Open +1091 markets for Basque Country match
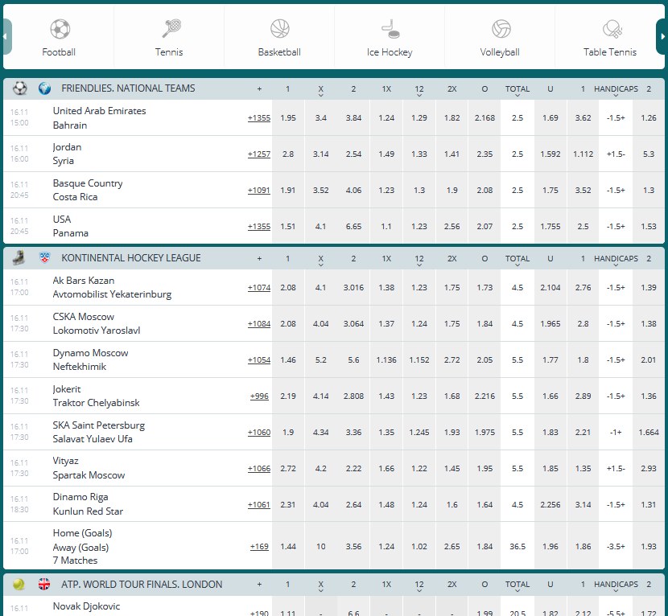This screenshot has width=668, height=616. coord(259,191)
